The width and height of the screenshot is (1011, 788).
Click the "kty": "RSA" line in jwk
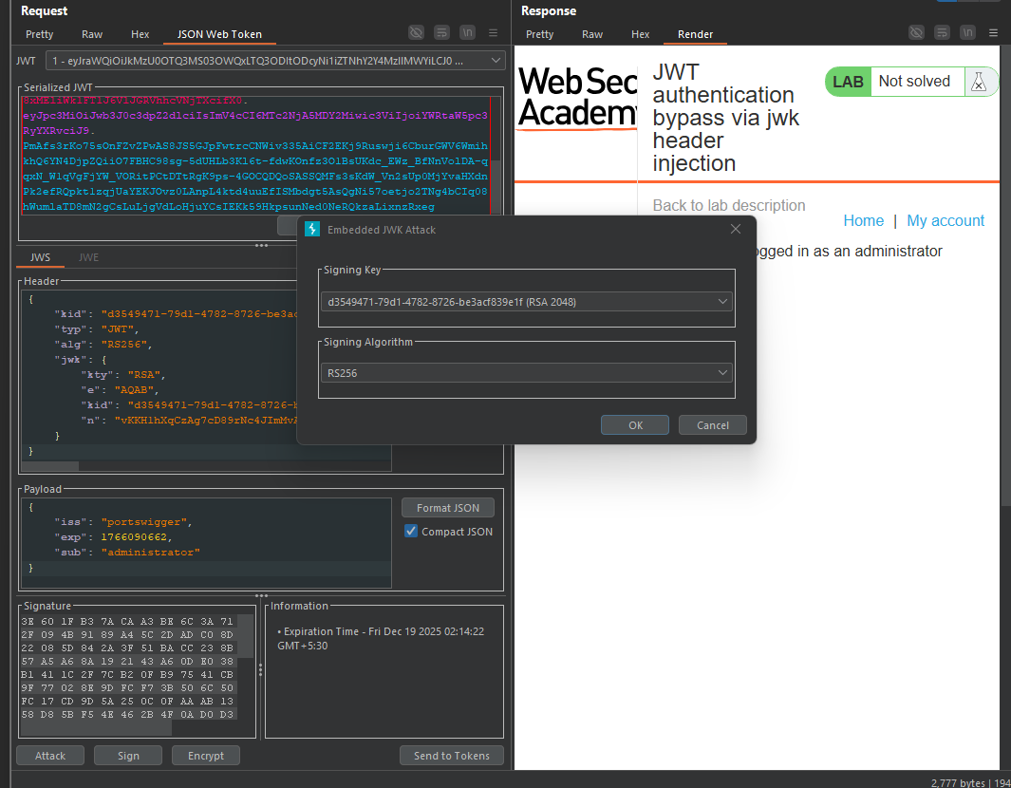[123, 374]
